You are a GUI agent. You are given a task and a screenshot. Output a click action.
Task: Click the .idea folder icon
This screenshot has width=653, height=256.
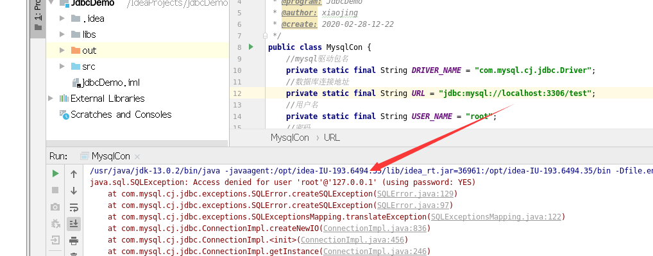tap(76, 19)
